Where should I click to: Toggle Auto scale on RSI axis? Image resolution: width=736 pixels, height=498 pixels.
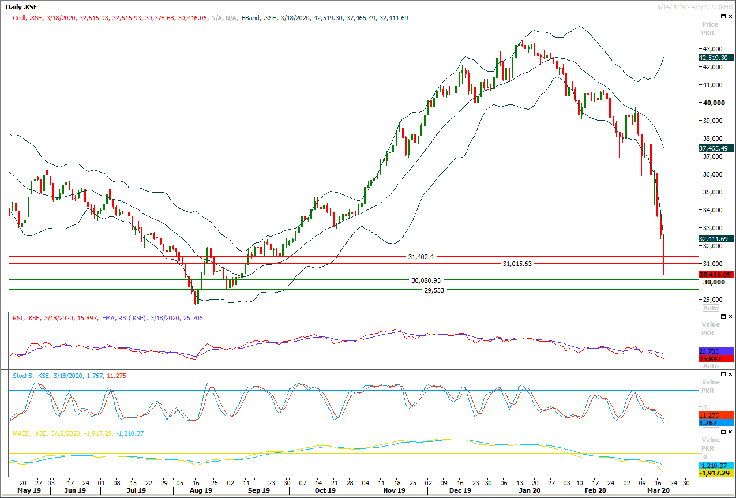(x=710, y=366)
